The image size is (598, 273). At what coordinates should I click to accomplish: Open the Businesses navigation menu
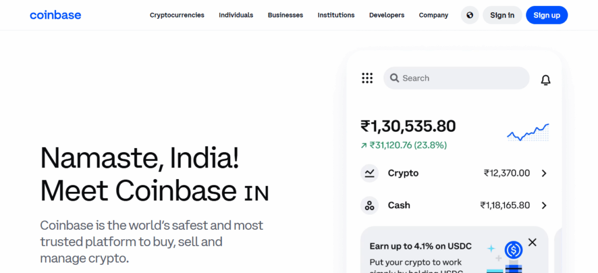(x=286, y=15)
